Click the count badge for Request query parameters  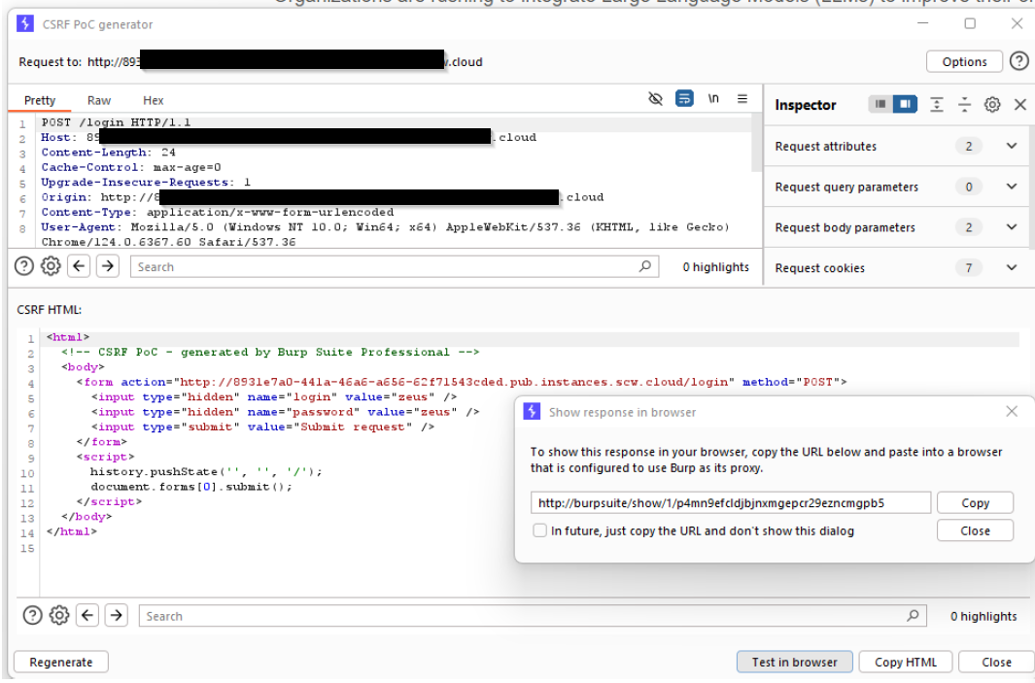tap(968, 187)
